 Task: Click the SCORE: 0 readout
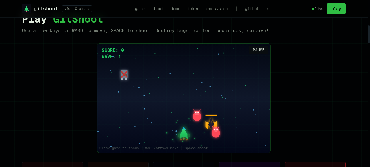coord(113,50)
